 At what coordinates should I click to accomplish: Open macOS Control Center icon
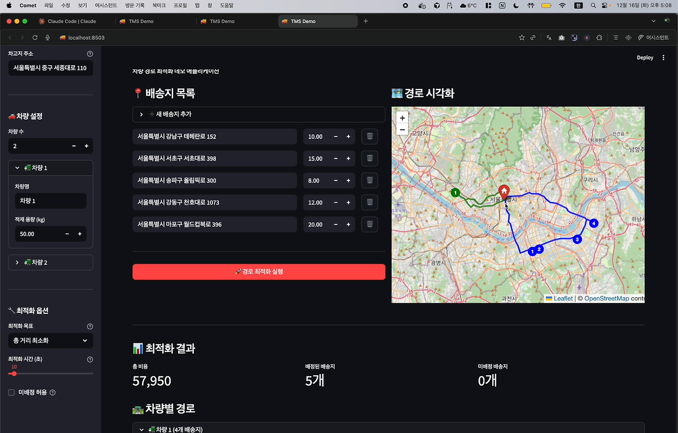[605, 5]
